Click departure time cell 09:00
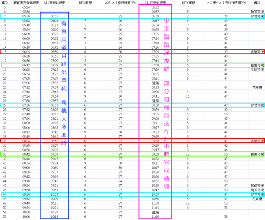Screen dimensions: 265x220 coord(26,168)
